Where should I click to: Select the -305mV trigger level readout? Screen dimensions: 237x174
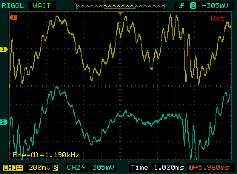[214, 6]
